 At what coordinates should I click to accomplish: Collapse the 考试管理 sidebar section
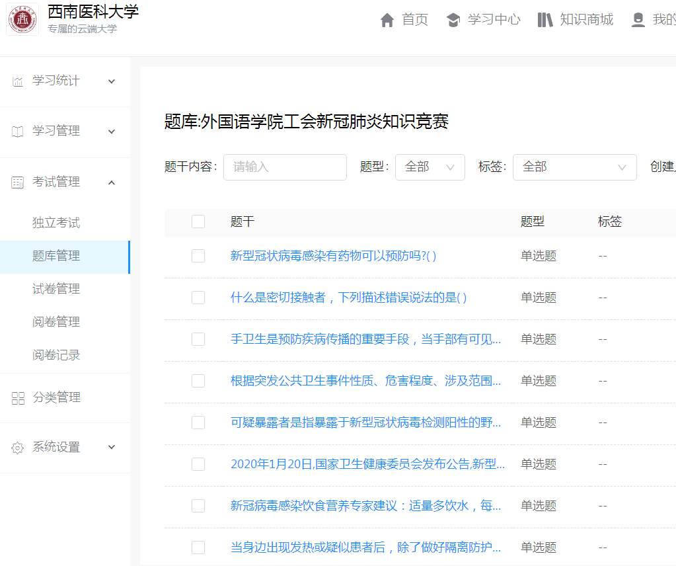coord(112,182)
